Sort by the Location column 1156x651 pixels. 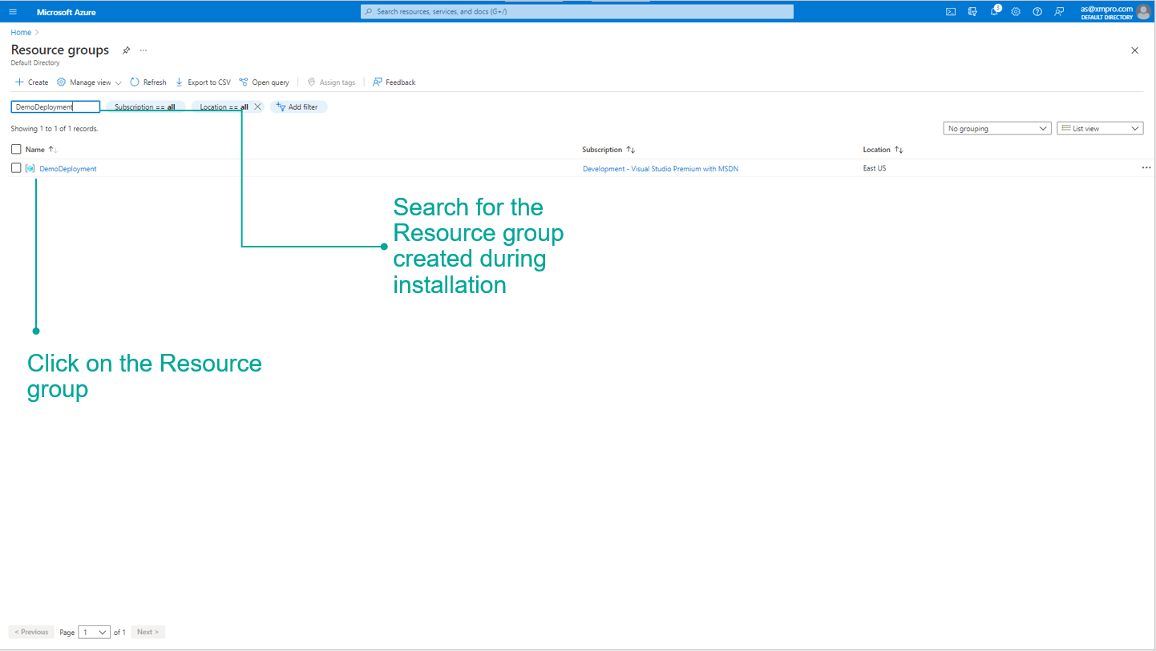pyautogui.click(x=883, y=150)
